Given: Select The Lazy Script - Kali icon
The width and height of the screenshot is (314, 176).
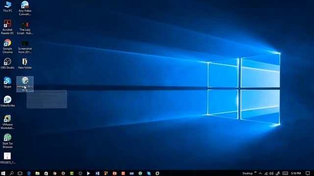Looking at the screenshot, I should point(25,28).
